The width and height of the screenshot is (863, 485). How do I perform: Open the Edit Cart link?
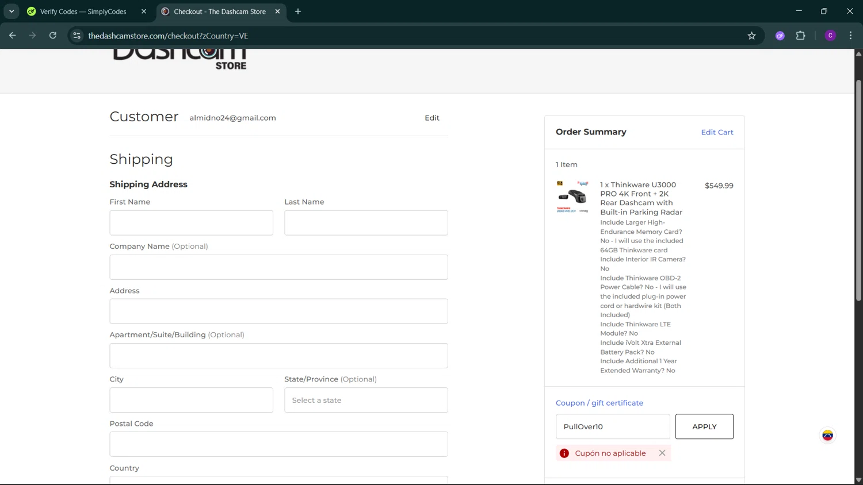click(x=717, y=132)
